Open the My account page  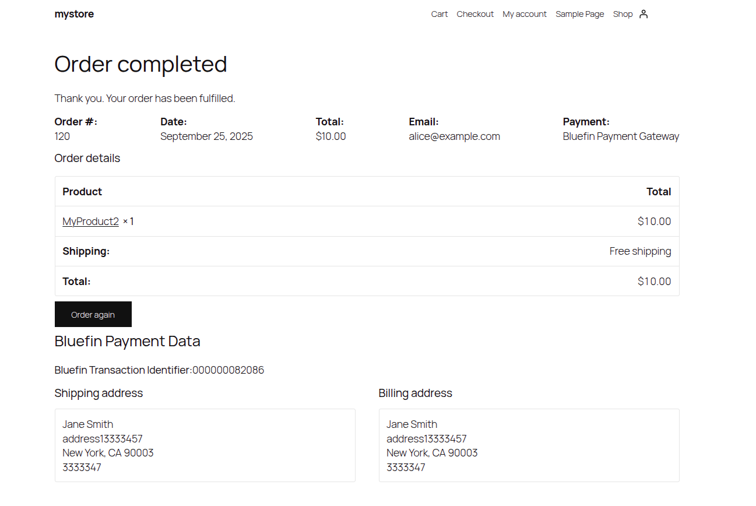[524, 14]
